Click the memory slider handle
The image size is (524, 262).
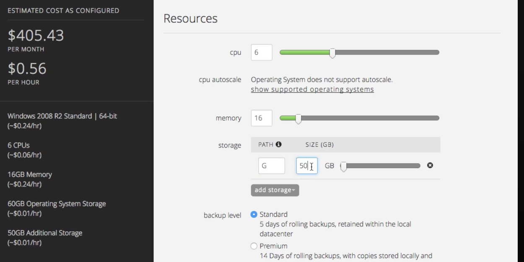pyautogui.click(x=298, y=119)
